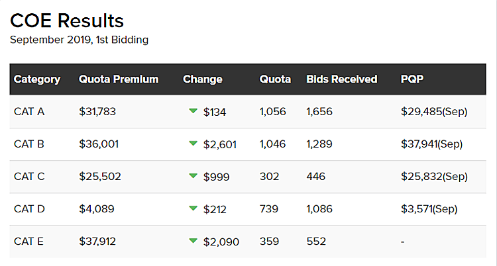The height and width of the screenshot is (266, 497).
Task: Click the green down arrow for CAT D
Action: pyautogui.click(x=193, y=208)
